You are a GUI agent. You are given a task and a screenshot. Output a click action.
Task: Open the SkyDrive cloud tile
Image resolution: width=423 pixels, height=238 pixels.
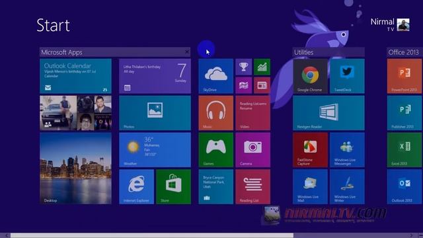tap(216, 76)
